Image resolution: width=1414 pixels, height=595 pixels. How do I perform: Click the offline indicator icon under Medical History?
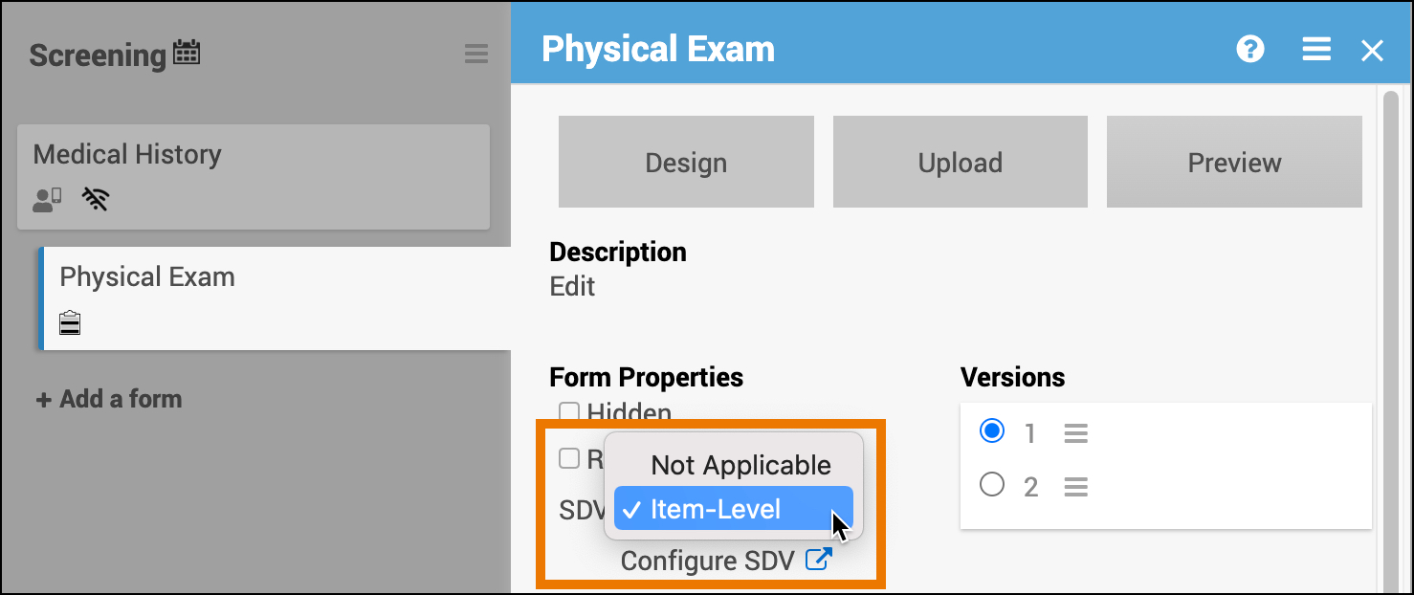point(93,199)
